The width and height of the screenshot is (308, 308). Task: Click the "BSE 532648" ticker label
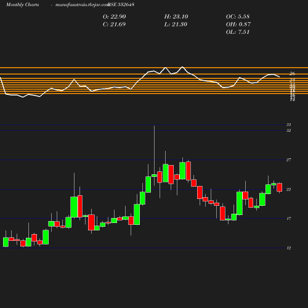coord(121,4)
